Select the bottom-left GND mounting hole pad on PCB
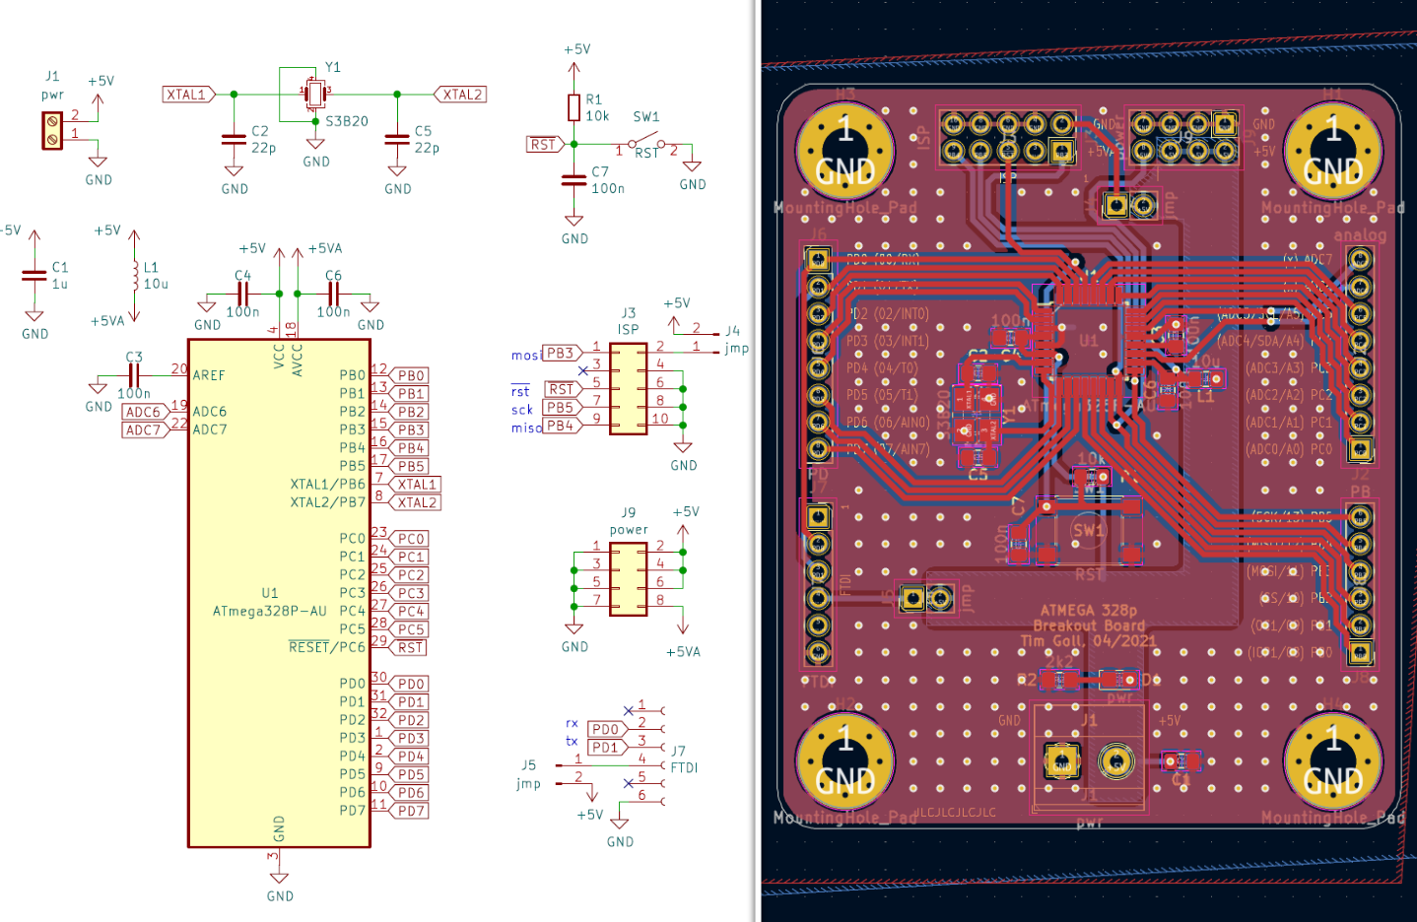Image resolution: width=1417 pixels, height=922 pixels. point(845,760)
